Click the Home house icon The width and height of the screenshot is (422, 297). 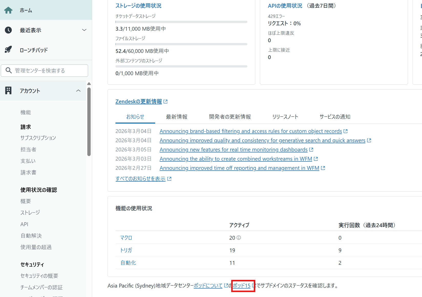coord(8,10)
